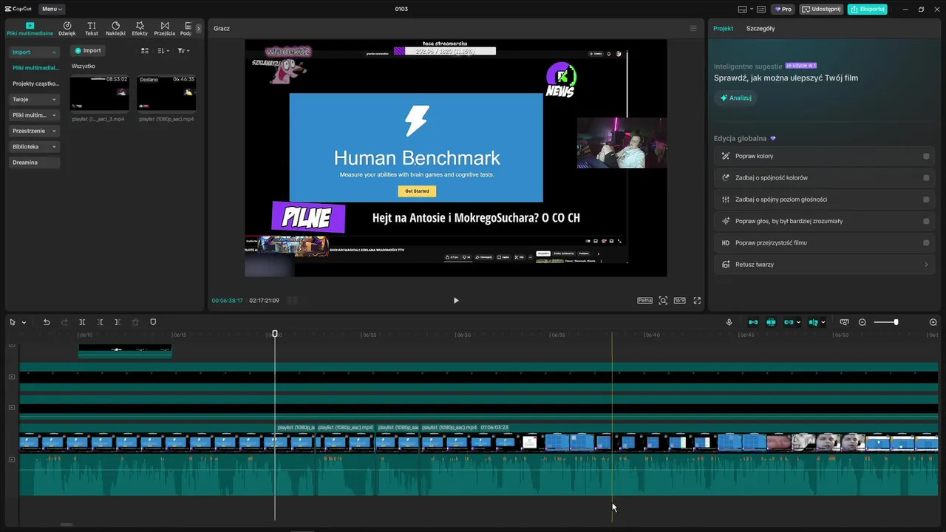The height and width of the screenshot is (532, 946).
Task: Switch to the Projekt tab
Action: point(723,28)
